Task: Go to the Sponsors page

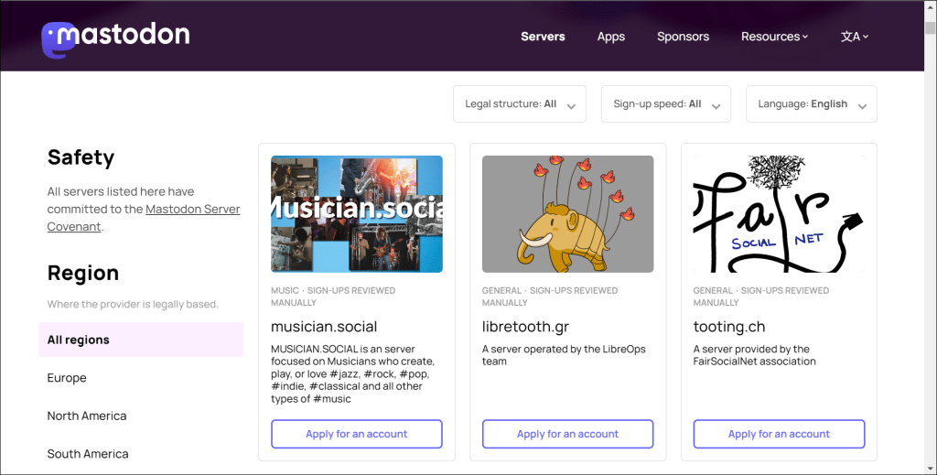Action: tap(683, 37)
